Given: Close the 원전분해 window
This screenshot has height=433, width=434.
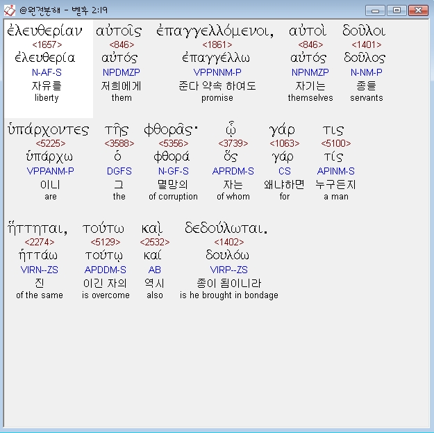Looking at the screenshot, I should (x=418, y=10).
